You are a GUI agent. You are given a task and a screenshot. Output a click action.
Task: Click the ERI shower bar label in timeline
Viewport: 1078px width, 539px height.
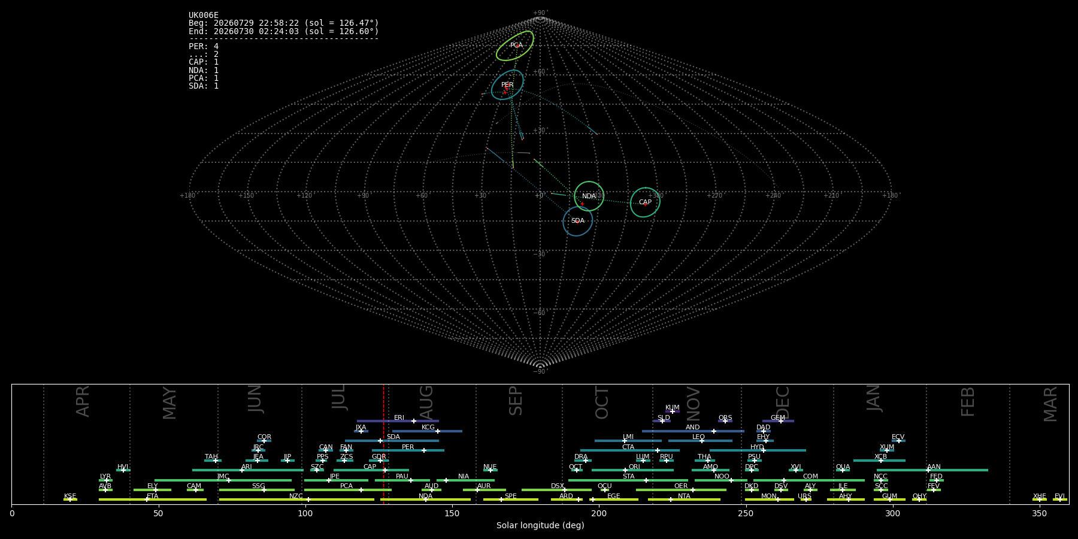[399, 418]
